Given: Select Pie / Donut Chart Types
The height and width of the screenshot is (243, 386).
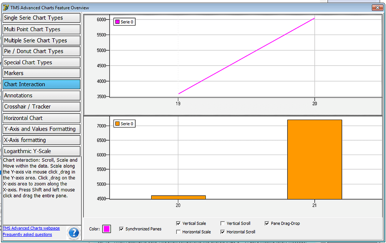Looking at the screenshot, I should [x=41, y=51].
